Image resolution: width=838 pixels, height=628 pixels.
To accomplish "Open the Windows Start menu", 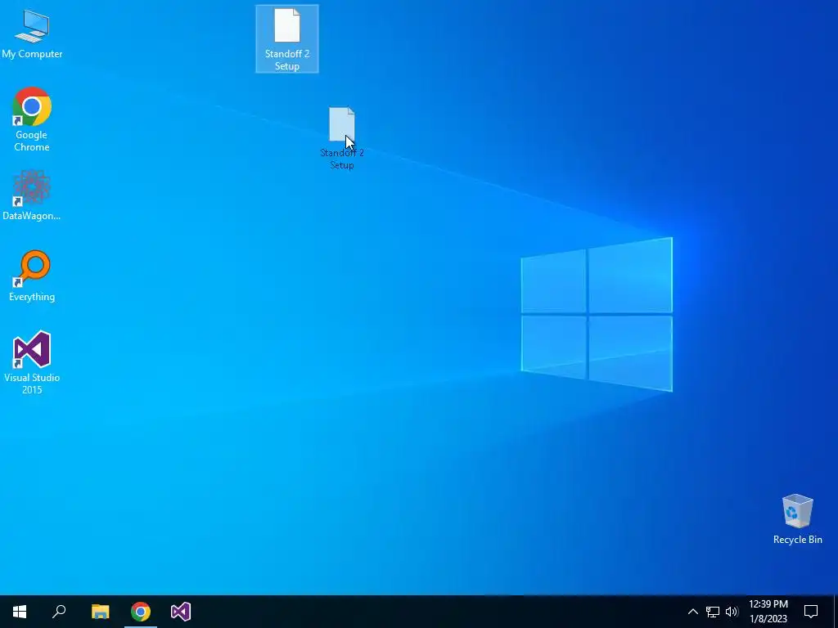I will pos(20,612).
